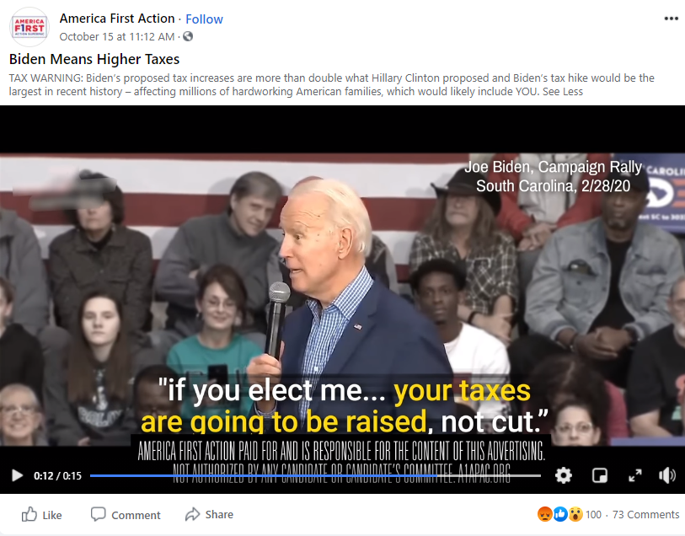This screenshot has height=536, width=685.
Task: View the 100 reactions count
Action: 593,515
